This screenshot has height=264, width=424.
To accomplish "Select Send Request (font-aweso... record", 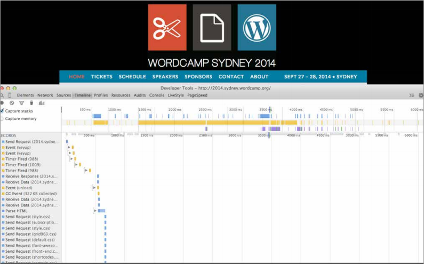I will (30, 245).
